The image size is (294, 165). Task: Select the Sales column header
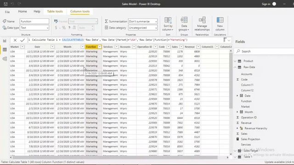[x=175, y=47]
